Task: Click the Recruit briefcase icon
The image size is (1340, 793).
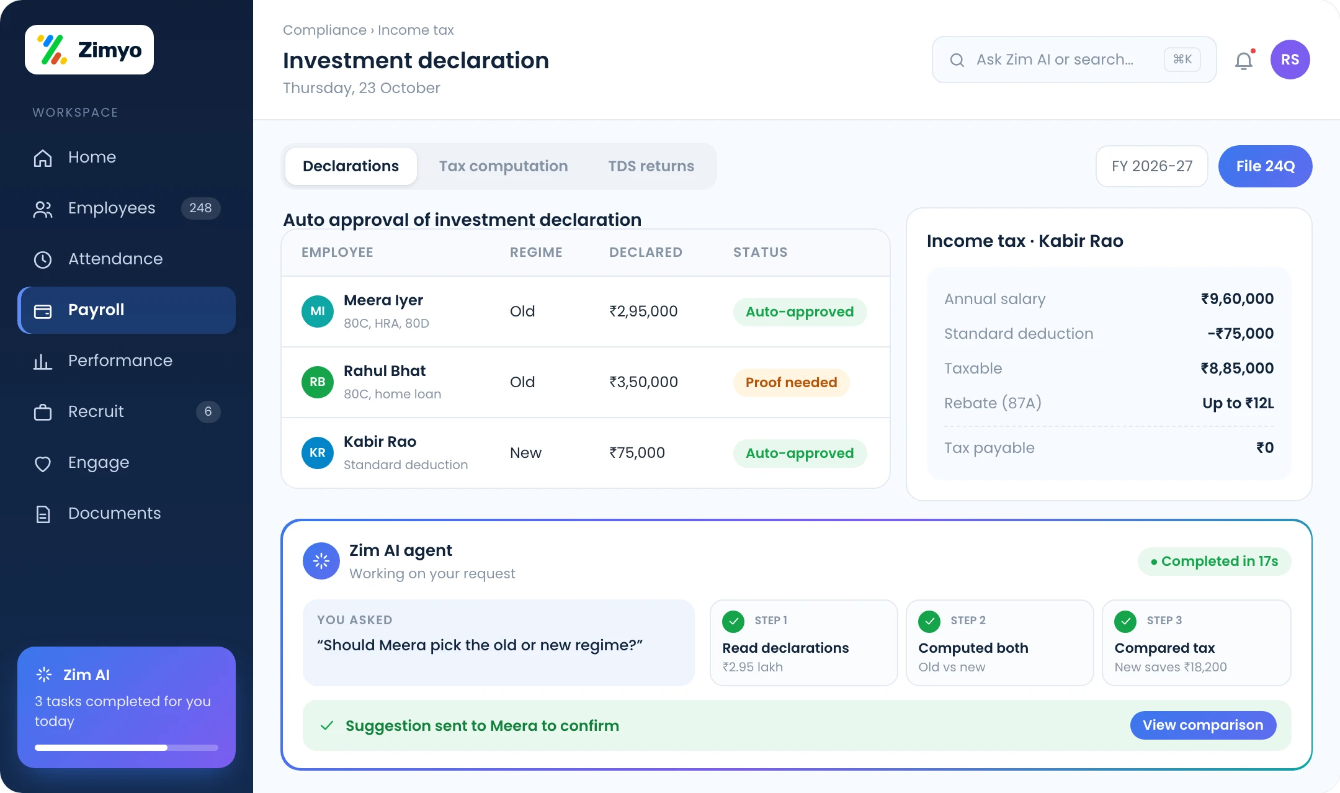Action: tap(43, 412)
